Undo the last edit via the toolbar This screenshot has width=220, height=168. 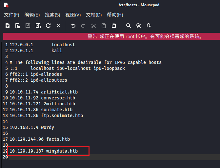(73, 26)
